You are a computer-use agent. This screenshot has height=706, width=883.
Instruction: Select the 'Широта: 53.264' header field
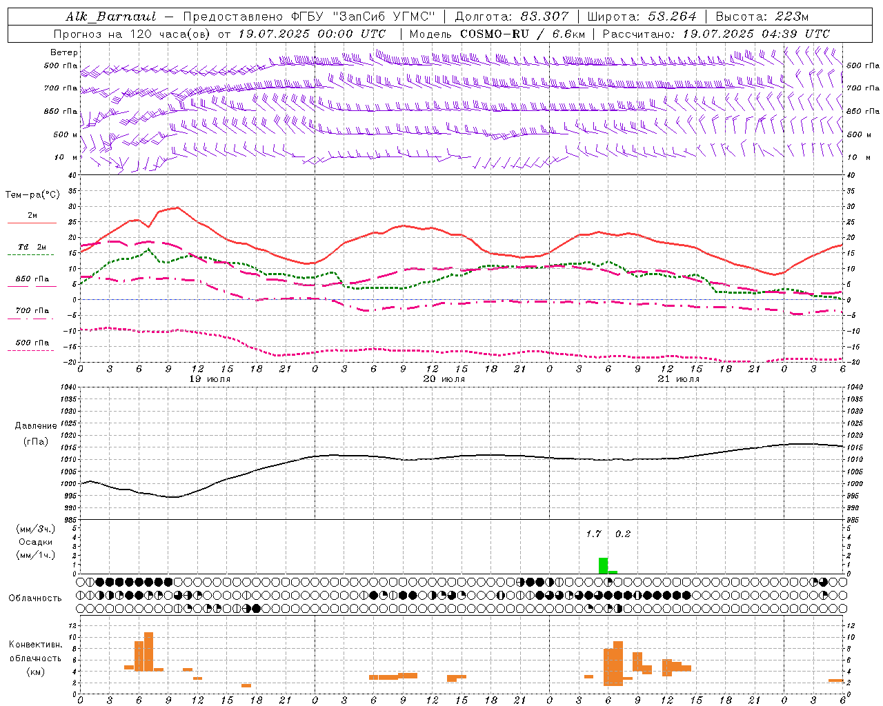click(x=642, y=17)
